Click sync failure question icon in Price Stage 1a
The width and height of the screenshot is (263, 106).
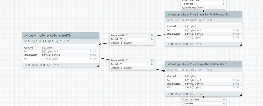(198, 44)
